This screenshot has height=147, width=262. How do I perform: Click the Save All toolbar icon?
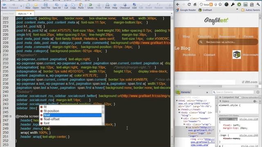(x=56, y=6)
